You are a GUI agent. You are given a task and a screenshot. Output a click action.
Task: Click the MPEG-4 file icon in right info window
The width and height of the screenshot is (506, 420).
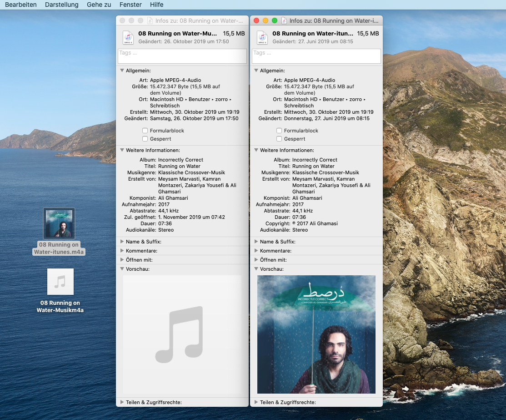pos(262,37)
